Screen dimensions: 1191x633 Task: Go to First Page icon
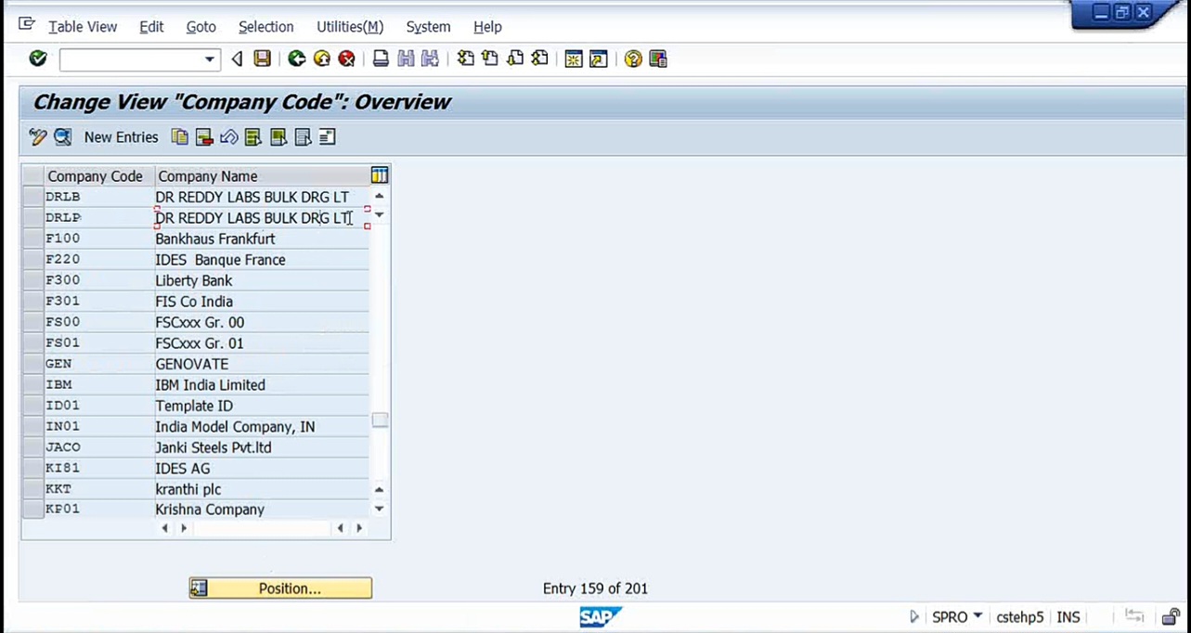[x=465, y=58]
